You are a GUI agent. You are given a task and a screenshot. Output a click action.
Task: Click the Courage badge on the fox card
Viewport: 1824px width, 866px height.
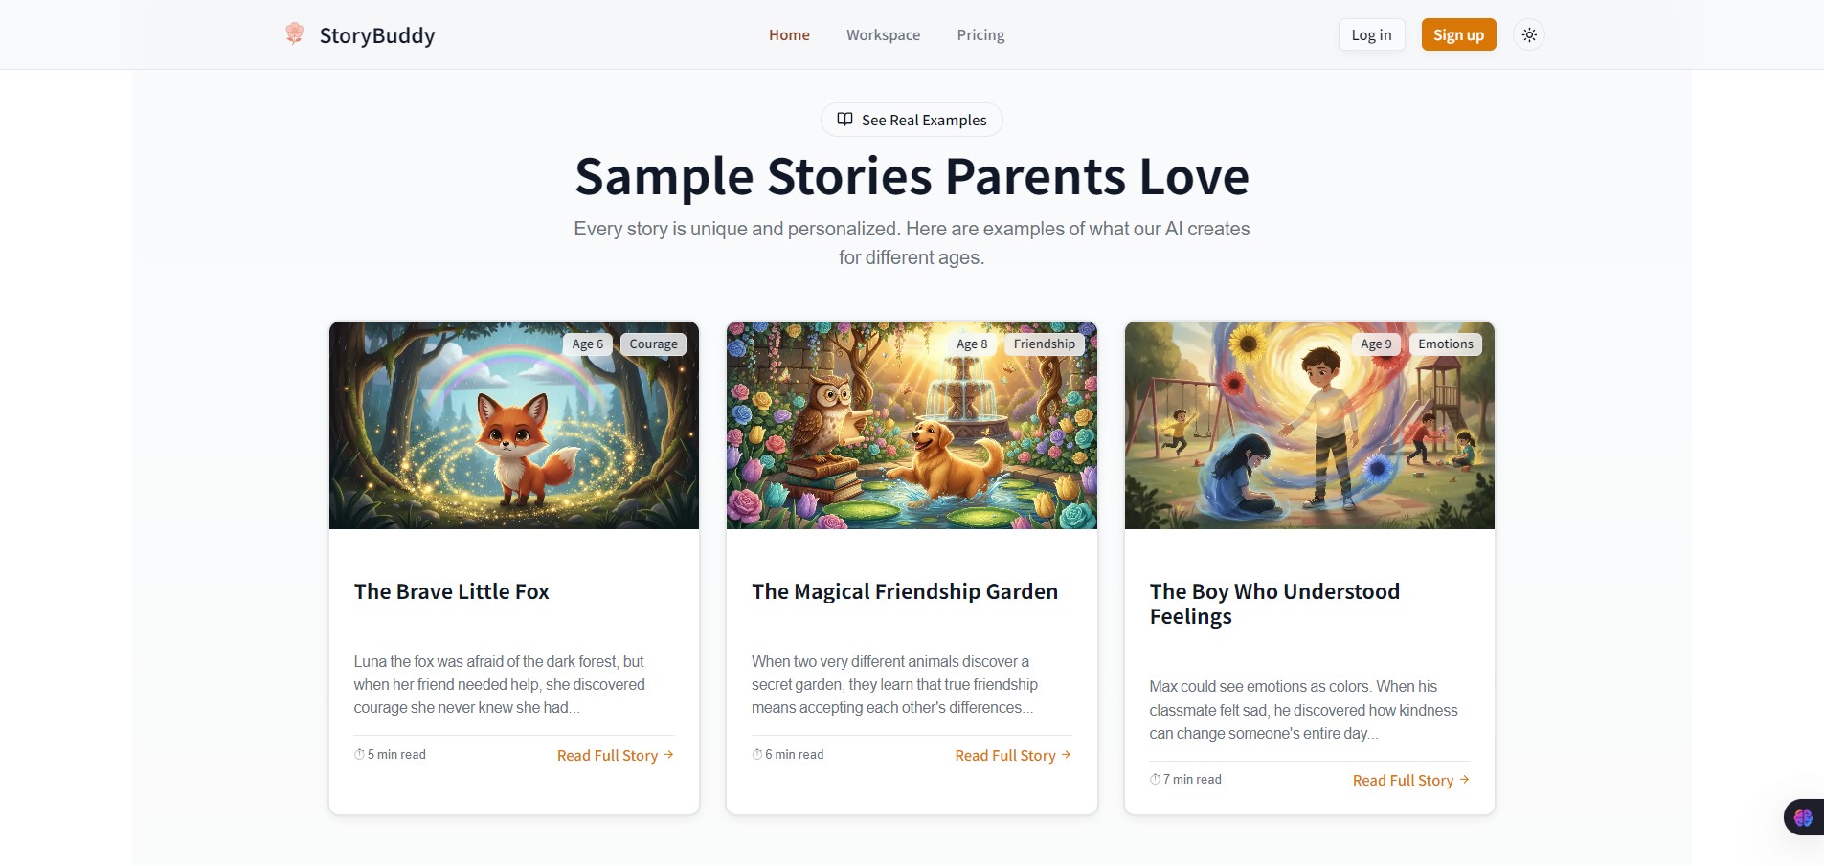[653, 344]
